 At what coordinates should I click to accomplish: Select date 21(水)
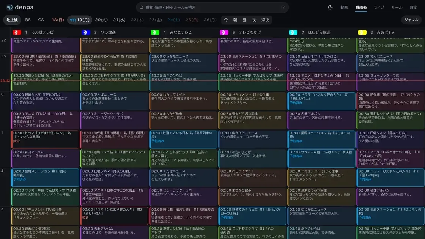119,20
